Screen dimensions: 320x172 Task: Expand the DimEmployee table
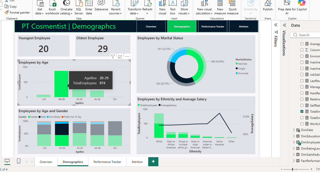click(x=294, y=142)
